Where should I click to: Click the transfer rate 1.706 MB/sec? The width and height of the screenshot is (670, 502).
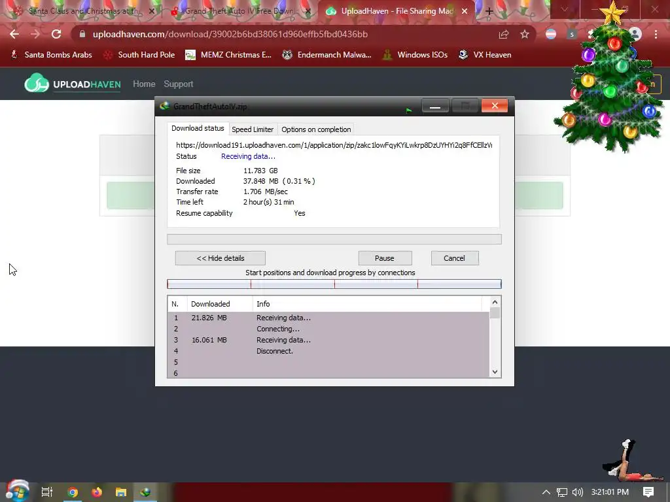(266, 192)
